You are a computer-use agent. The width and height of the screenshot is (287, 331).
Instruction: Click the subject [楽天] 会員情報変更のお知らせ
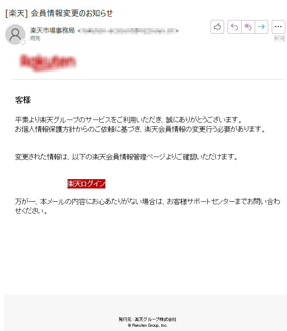(59, 13)
